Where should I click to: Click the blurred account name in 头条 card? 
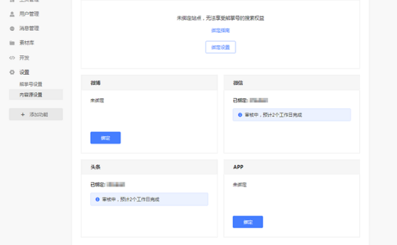(116, 184)
